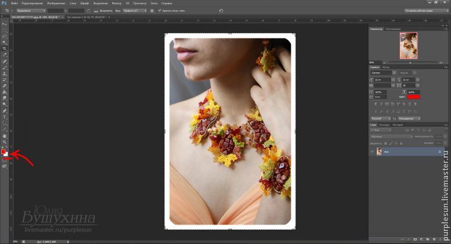Open the crop overlay view dropdown
This screenshot has height=244, width=451.
pyautogui.click(x=135, y=11)
